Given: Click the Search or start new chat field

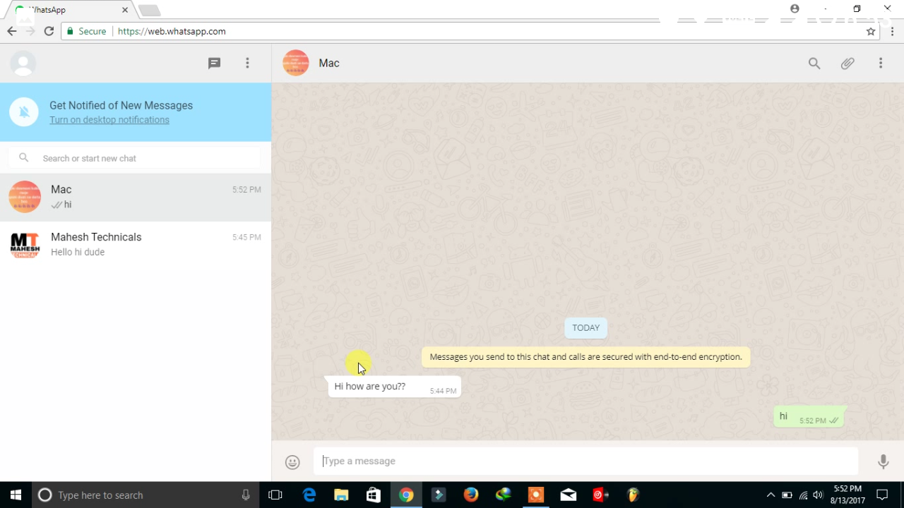Looking at the screenshot, I should pyautogui.click(x=134, y=157).
